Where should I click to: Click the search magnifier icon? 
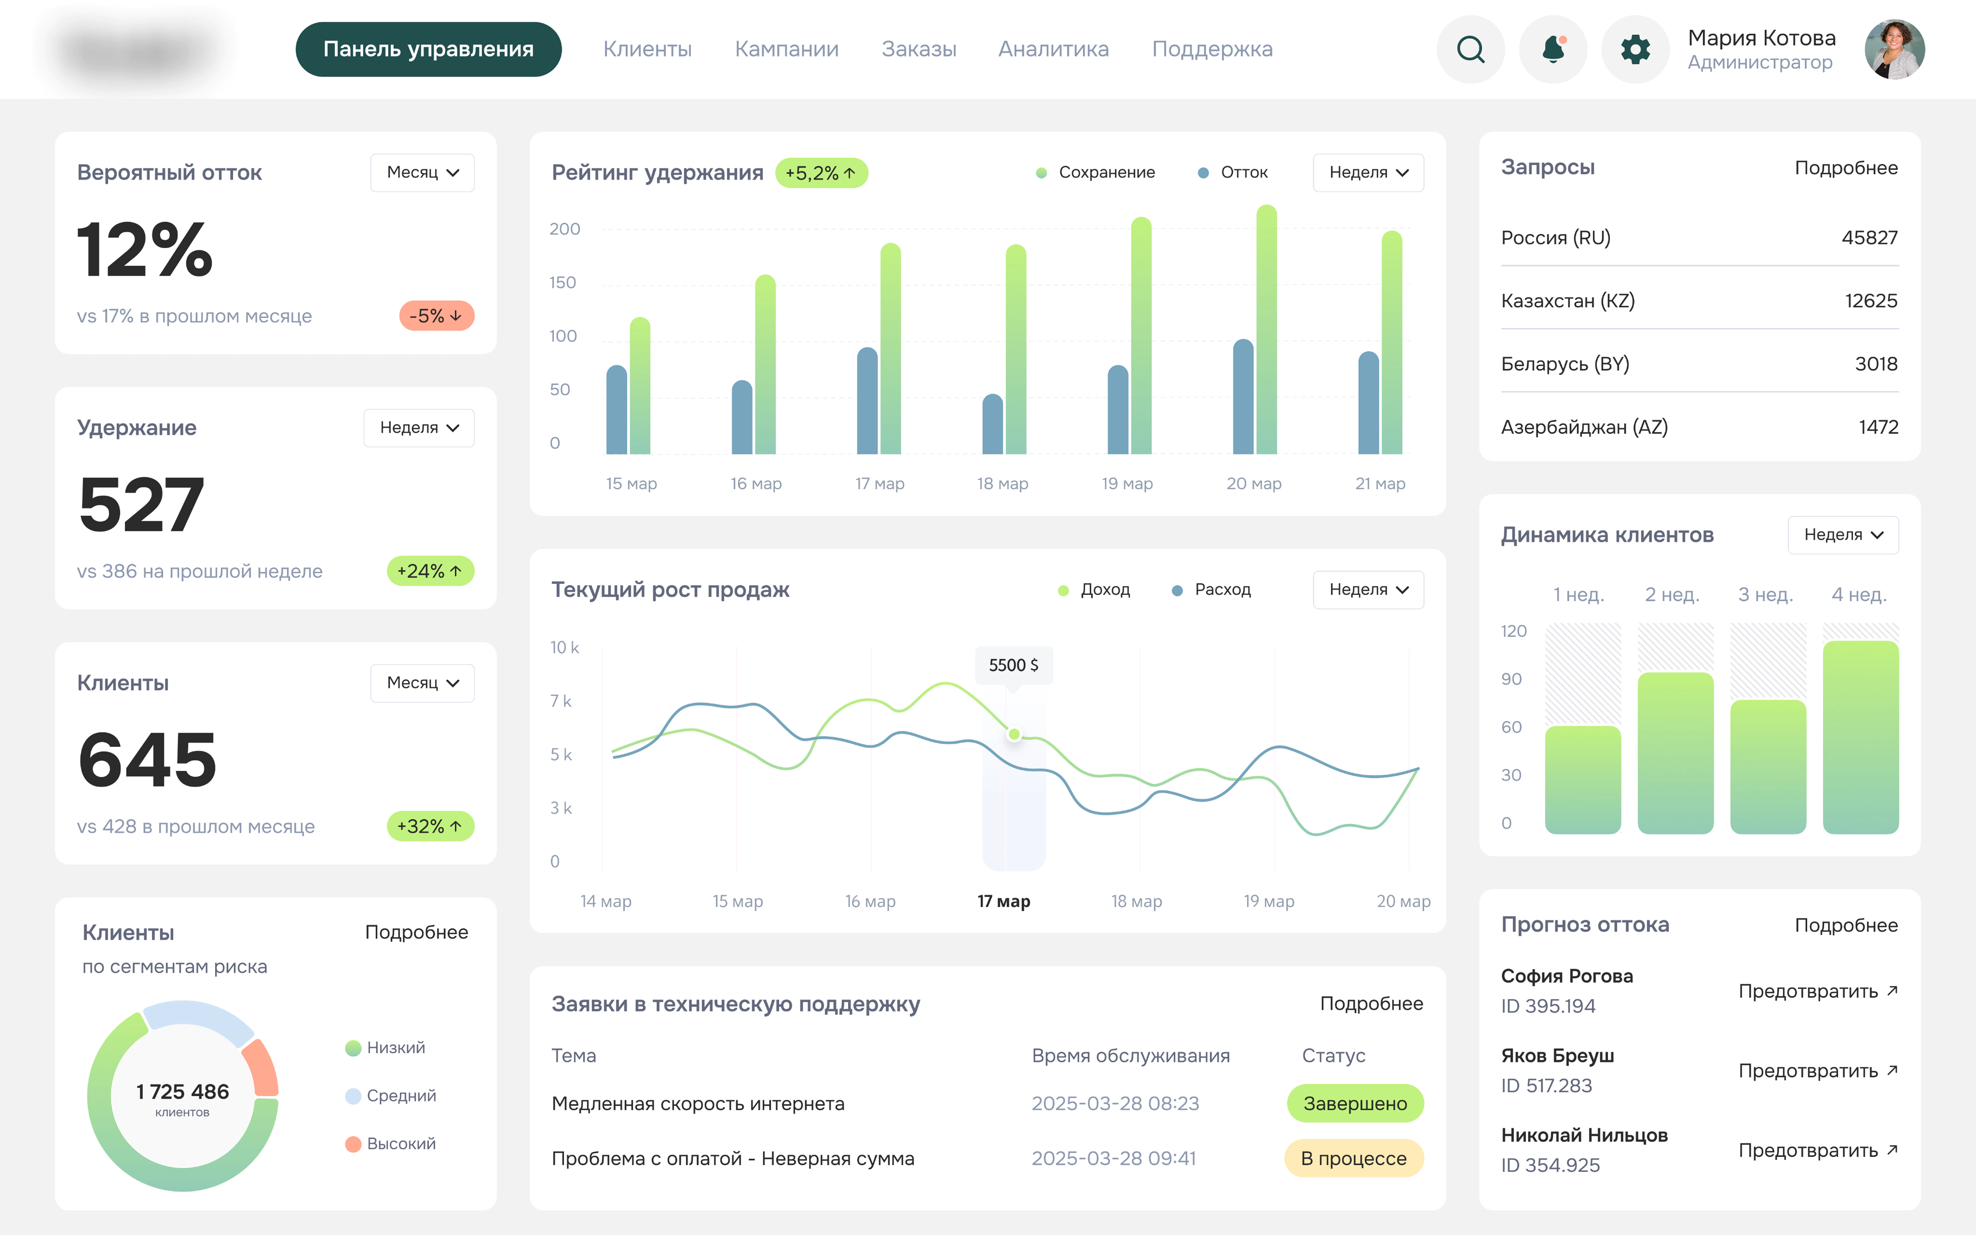1471,50
